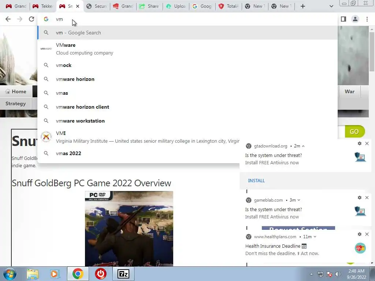Select the vmware workstation suggestion

click(x=187, y=121)
